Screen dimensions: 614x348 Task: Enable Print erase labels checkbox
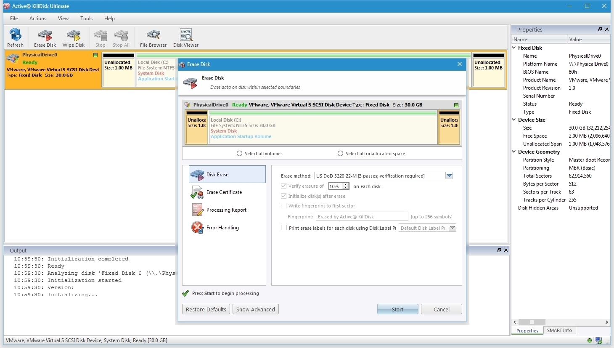[x=283, y=228]
